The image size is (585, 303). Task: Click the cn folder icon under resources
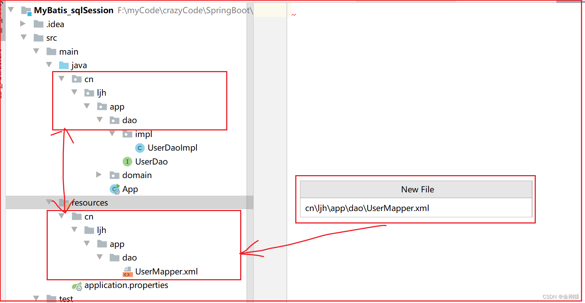point(77,217)
